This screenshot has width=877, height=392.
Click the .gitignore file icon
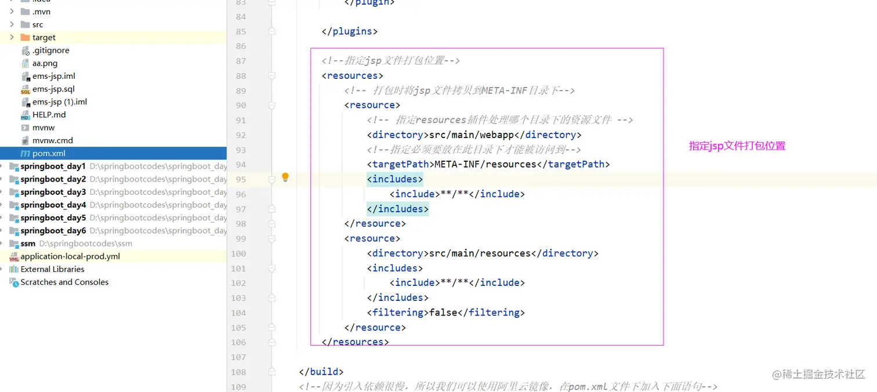tap(25, 50)
